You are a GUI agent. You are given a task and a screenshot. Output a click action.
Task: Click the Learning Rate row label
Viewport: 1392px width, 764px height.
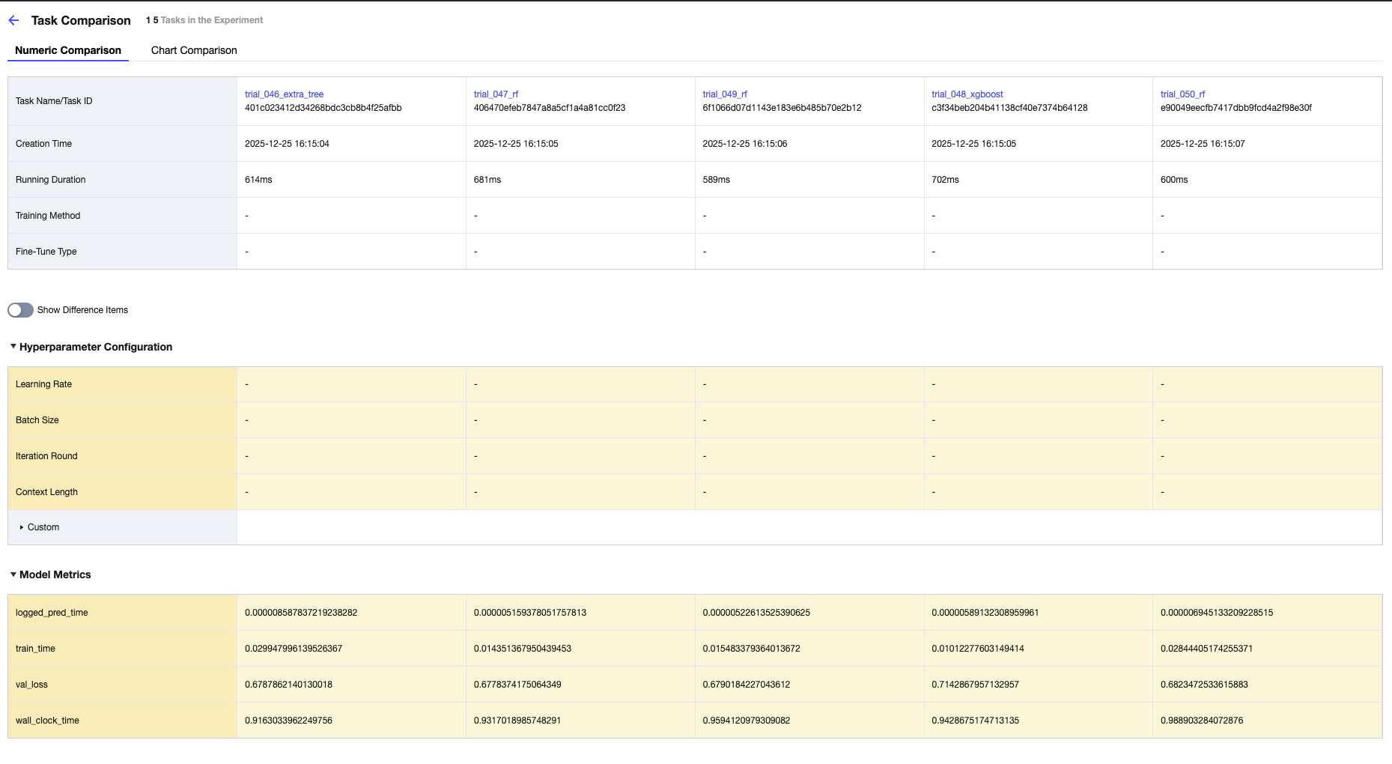coord(43,384)
